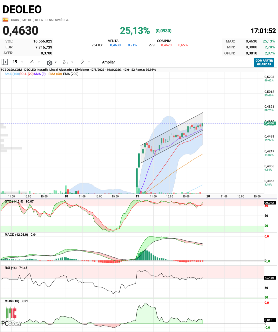Click the MAX value 0,4630

coord(251,41)
